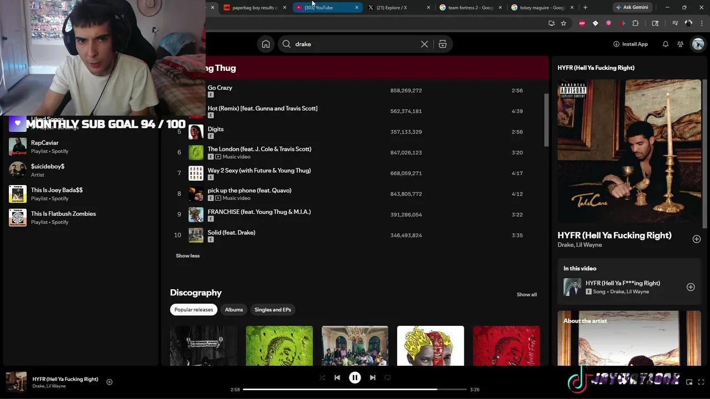
Task: Skip to the previous track
Action: coord(337,377)
